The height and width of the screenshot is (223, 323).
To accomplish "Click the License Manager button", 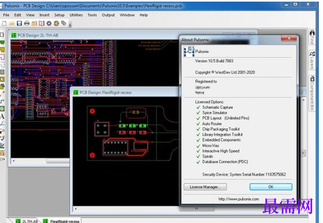I will pos(205,187).
